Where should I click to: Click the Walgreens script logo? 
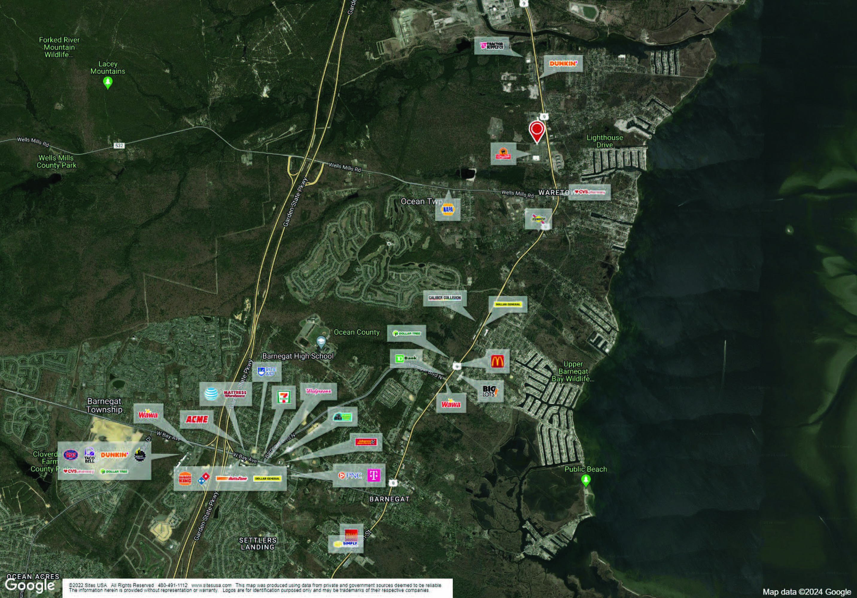coord(318,391)
